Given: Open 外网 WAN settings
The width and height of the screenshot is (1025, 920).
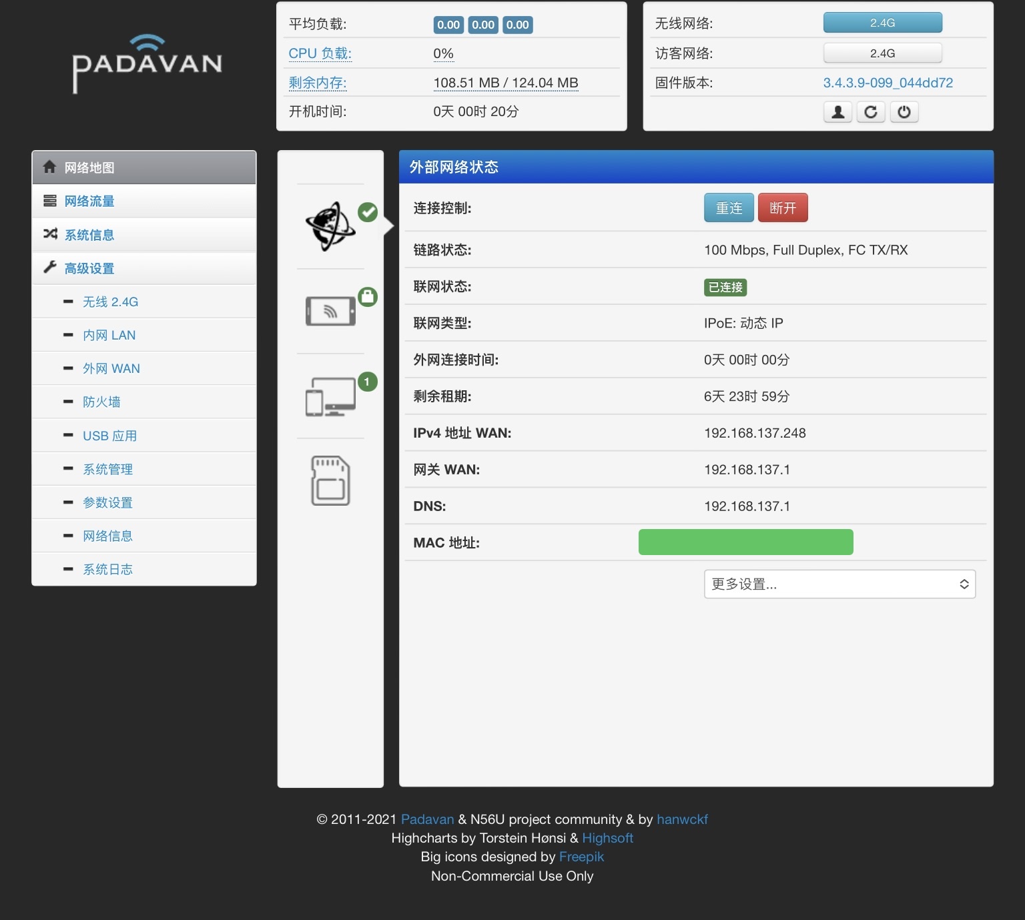Looking at the screenshot, I should click(x=111, y=368).
